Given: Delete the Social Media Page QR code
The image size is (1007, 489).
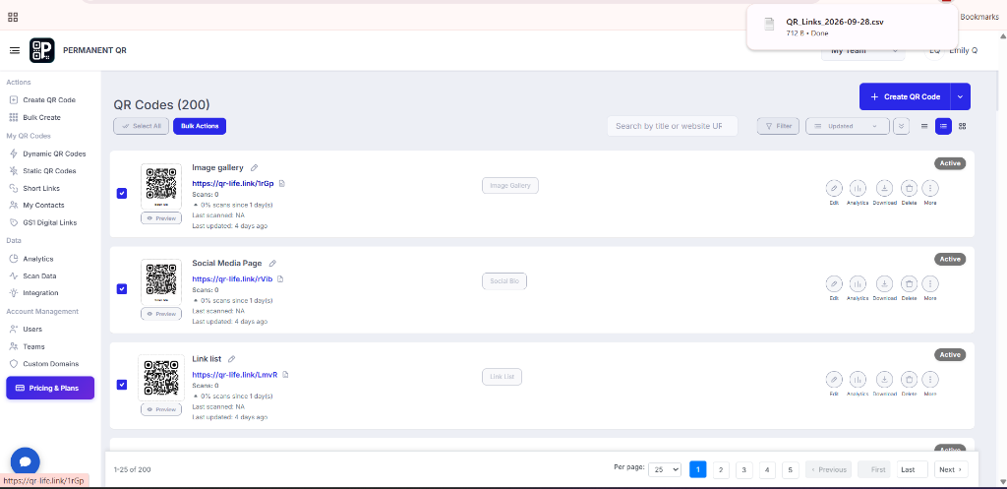Looking at the screenshot, I should [909, 283].
